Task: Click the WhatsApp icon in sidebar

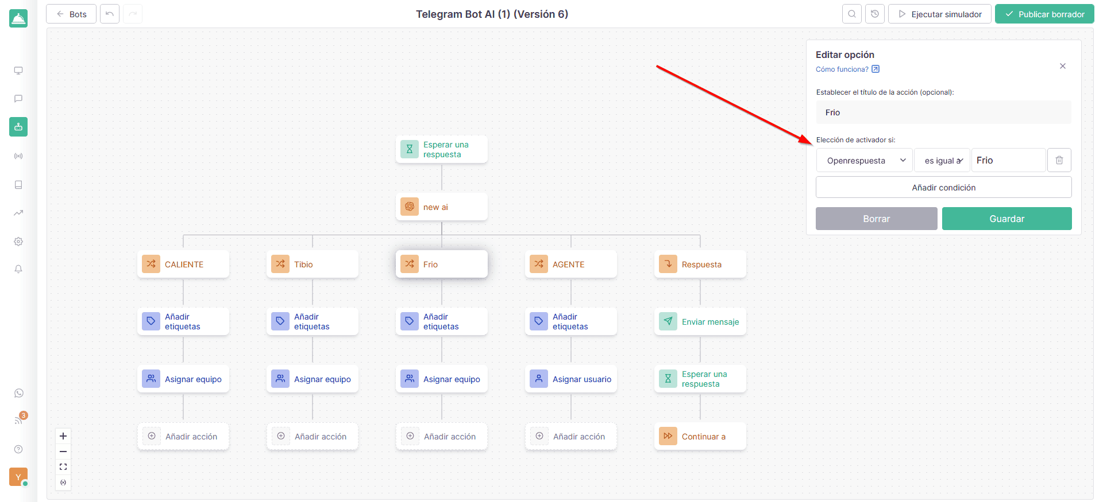Action: (19, 393)
